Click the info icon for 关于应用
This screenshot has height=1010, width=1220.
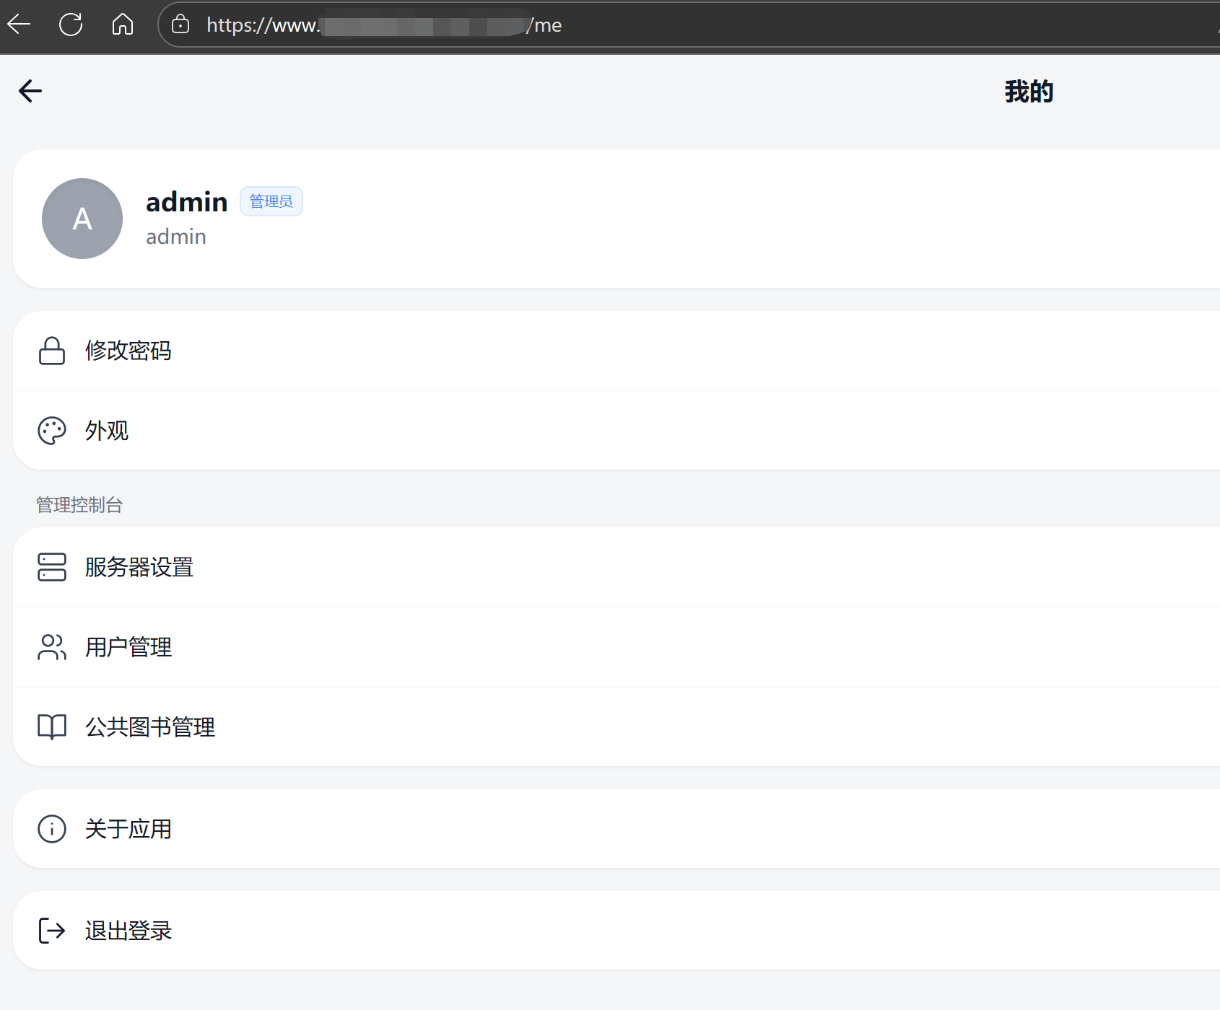coord(52,829)
